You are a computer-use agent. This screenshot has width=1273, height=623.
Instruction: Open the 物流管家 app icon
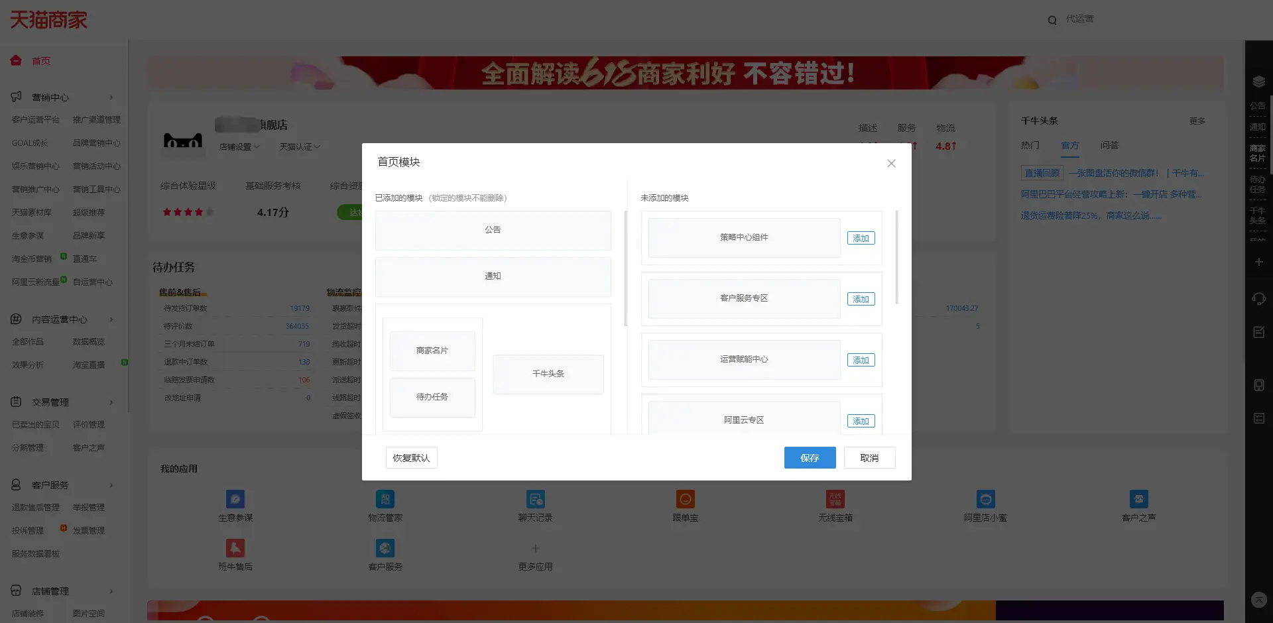(385, 499)
